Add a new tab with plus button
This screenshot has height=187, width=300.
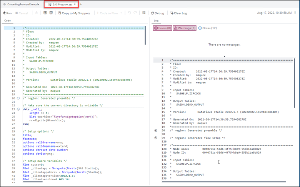point(81,4)
